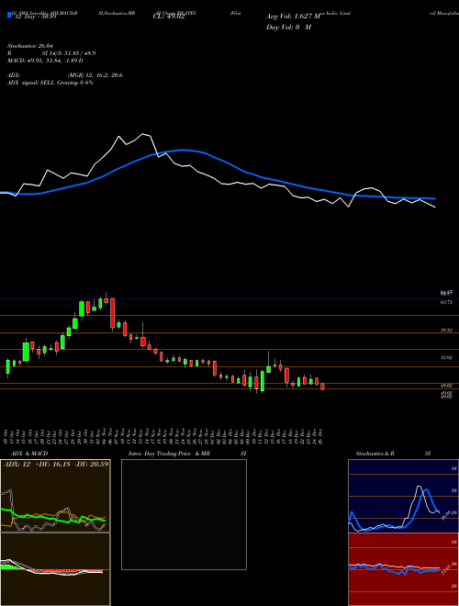
Task: Click the 'Stochastics & RSI' panel title
Action: click(393, 454)
